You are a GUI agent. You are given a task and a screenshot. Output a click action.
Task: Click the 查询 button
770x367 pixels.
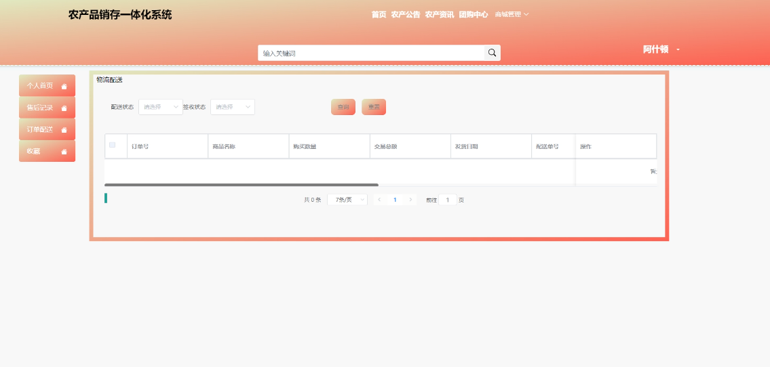point(343,107)
